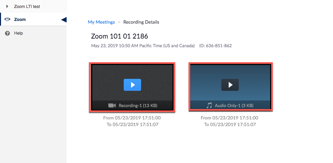
Task: Click the meeting ID 636-851-862 text
Action: coord(215,46)
